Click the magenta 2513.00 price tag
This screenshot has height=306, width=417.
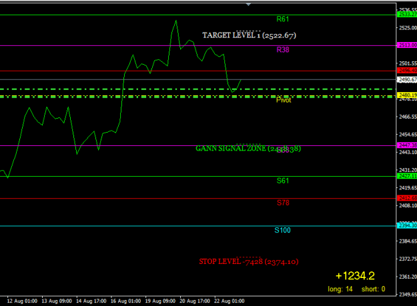[407, 45]
